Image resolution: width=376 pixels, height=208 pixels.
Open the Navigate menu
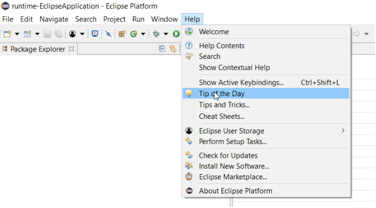[54, 19]
